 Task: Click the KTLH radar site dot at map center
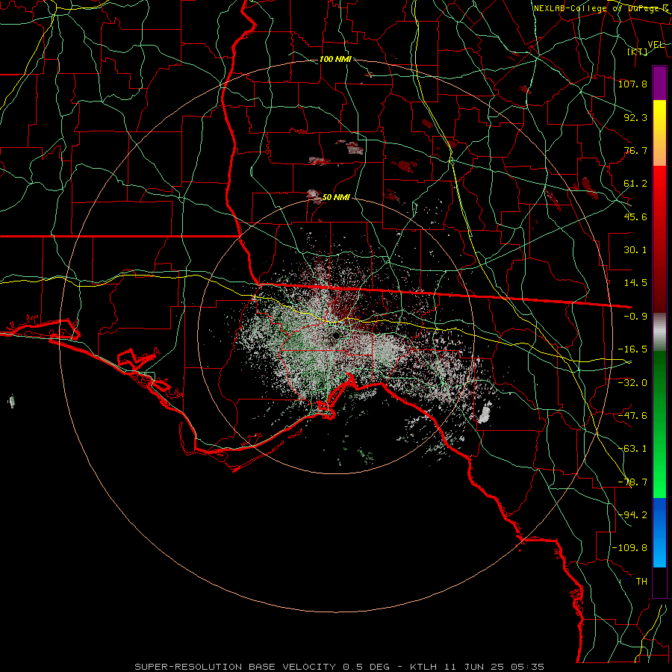pos(335,335)
